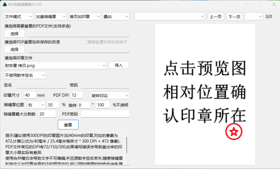
Task: Click 选择 to choose PDF files
Action: point(14,33)
